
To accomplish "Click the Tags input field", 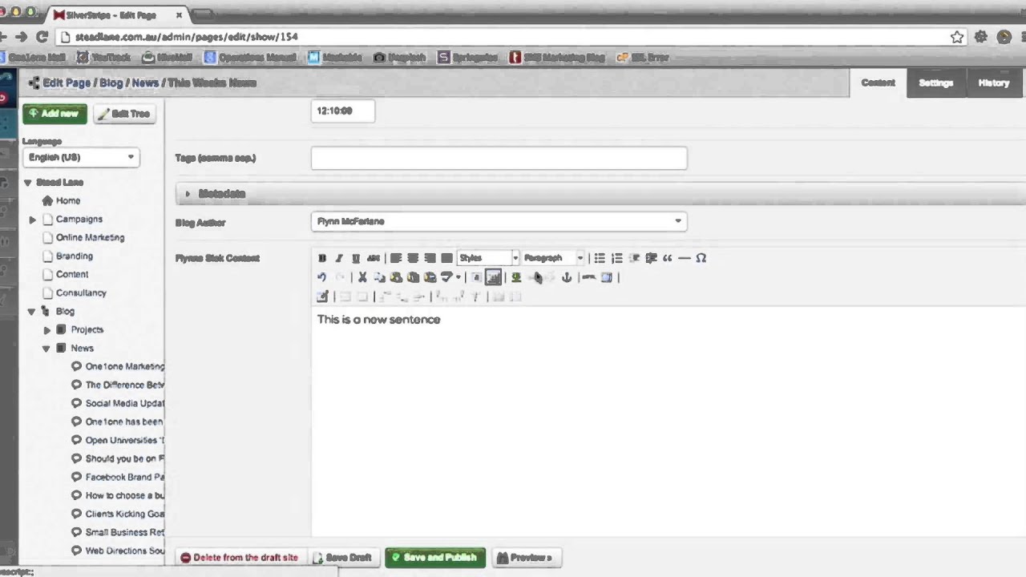I will click(499, 158).
